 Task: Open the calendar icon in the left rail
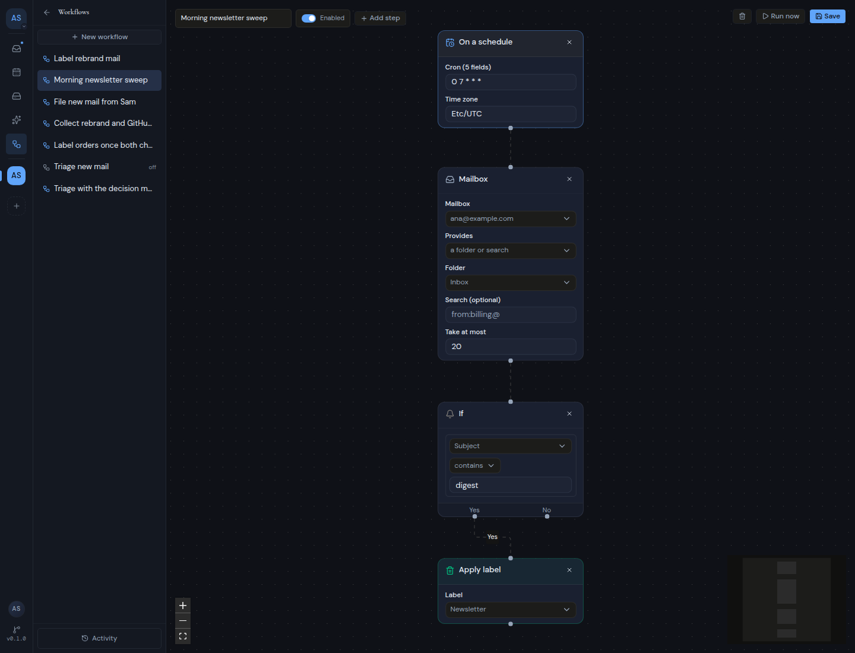click(17, 72)
